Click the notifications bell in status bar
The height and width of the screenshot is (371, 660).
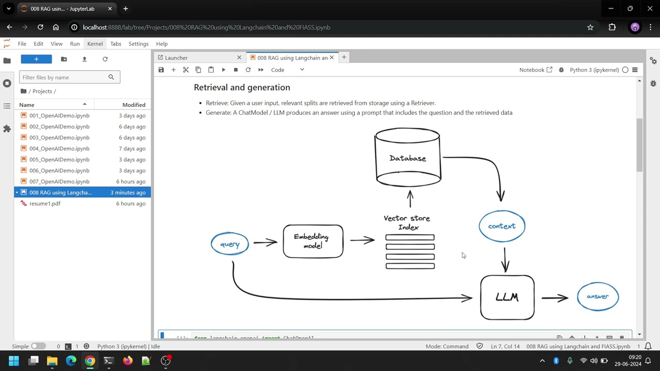point(649,346)
